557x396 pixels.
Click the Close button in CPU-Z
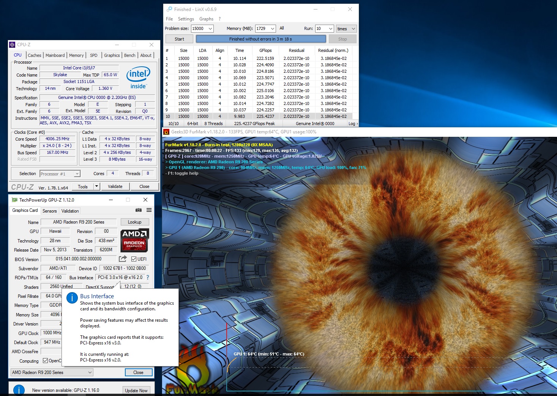pos(144,186)
